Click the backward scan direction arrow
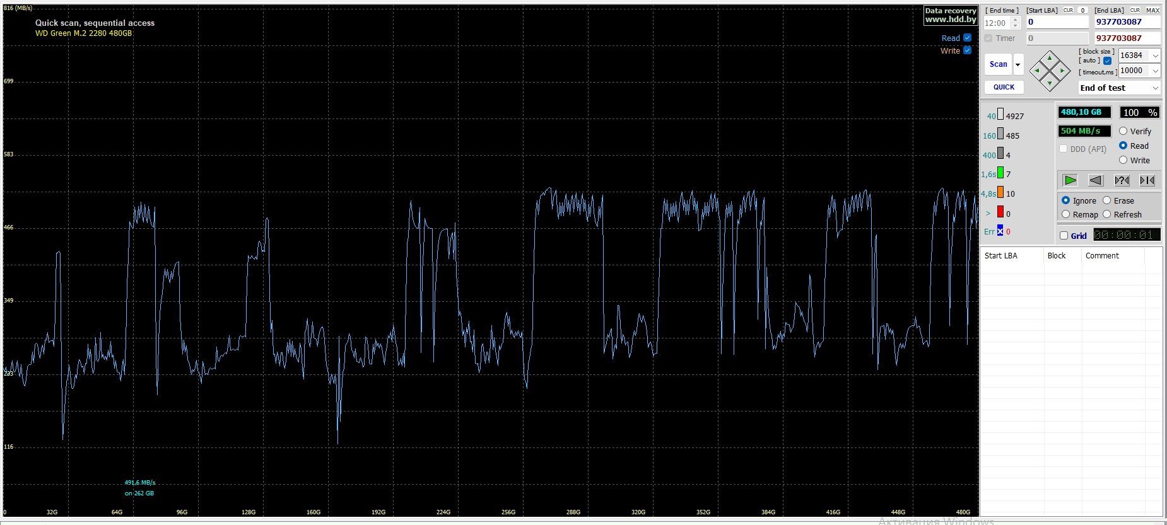 (x=1096, y=180)
